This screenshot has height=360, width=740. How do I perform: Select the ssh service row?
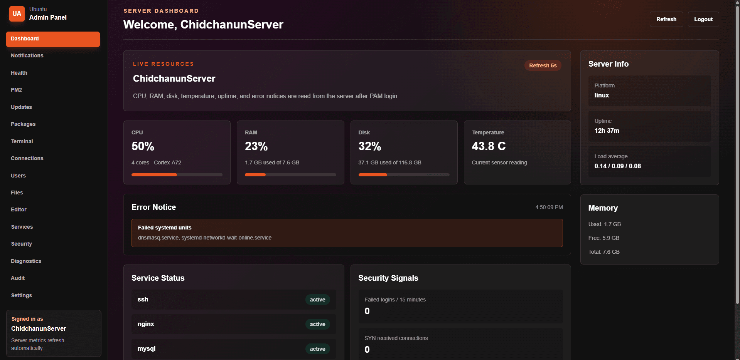coord(234,300)
